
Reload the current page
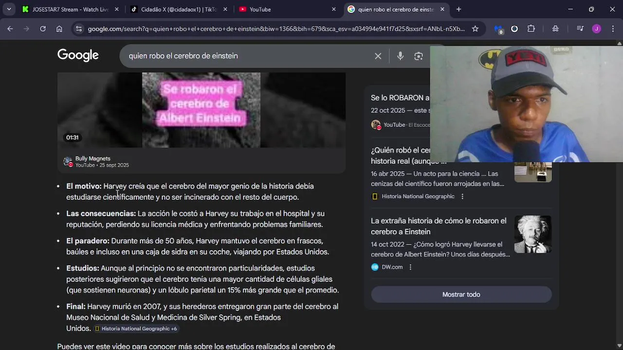click(43, 29)
